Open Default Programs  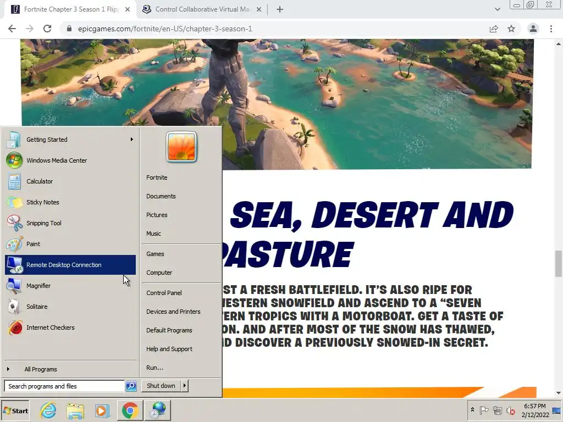click(169, 330)
